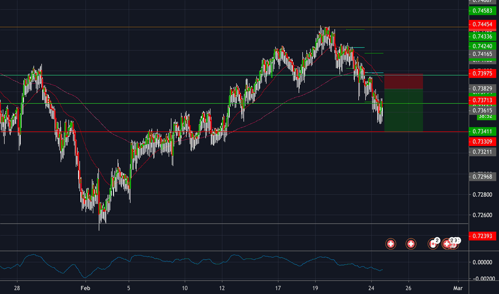The height and width of the screenshot is (294, 499).
Task: Open the Canadian flag event icon with badge 2
Action: (x=433, y=244)
